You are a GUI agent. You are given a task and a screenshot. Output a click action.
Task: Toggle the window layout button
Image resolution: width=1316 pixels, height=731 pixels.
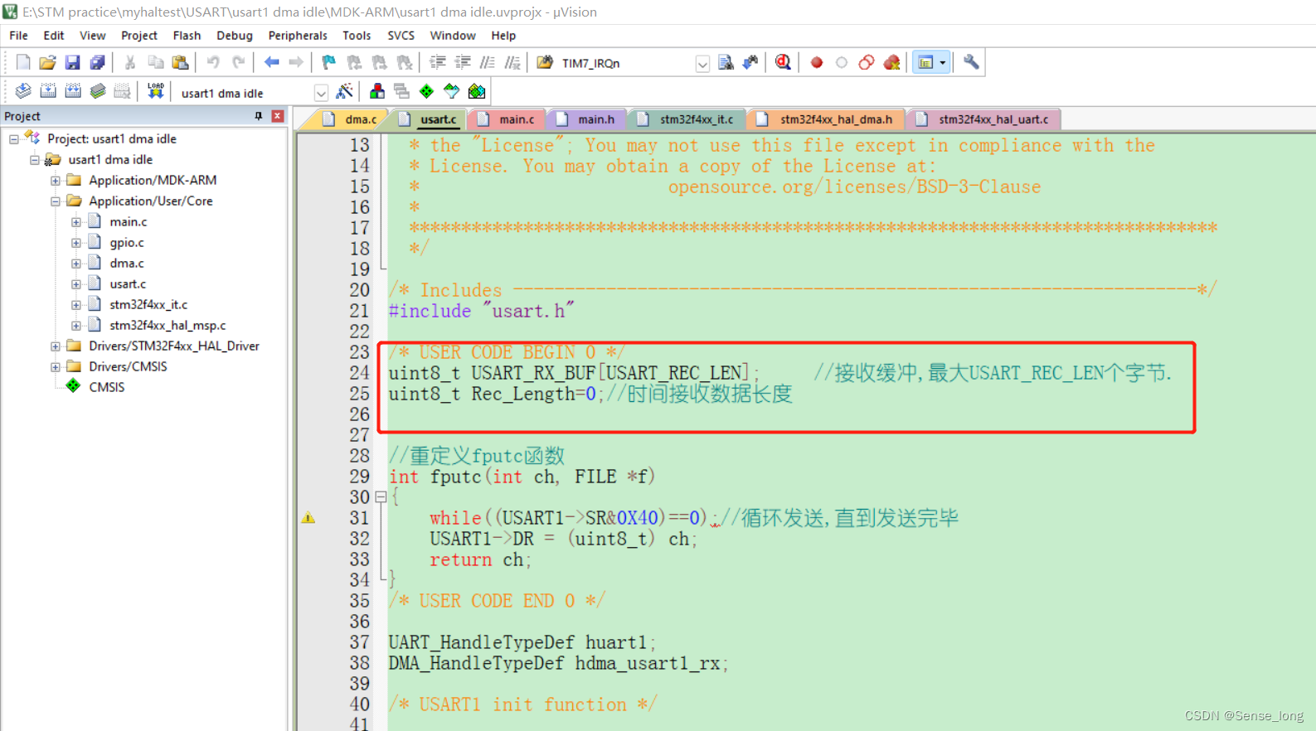(925, 62)
